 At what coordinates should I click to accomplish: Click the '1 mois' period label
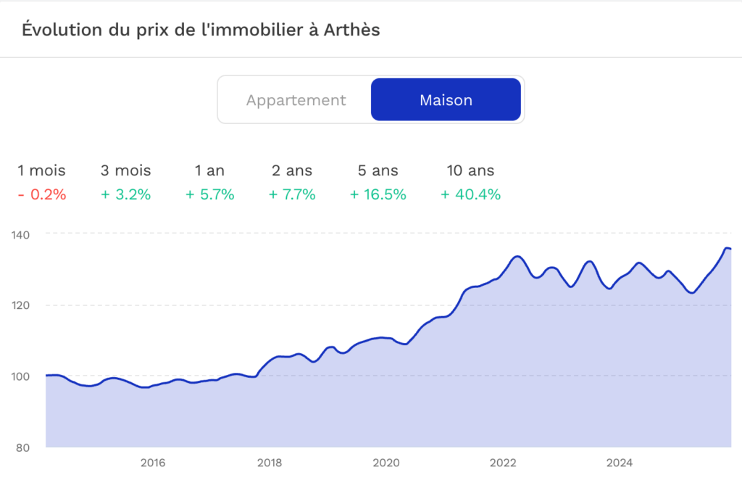tap(41, 170)
